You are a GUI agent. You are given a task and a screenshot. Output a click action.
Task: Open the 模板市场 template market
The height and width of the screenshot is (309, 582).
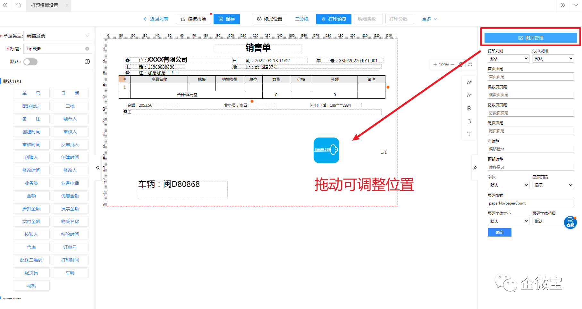click(193, 19)
